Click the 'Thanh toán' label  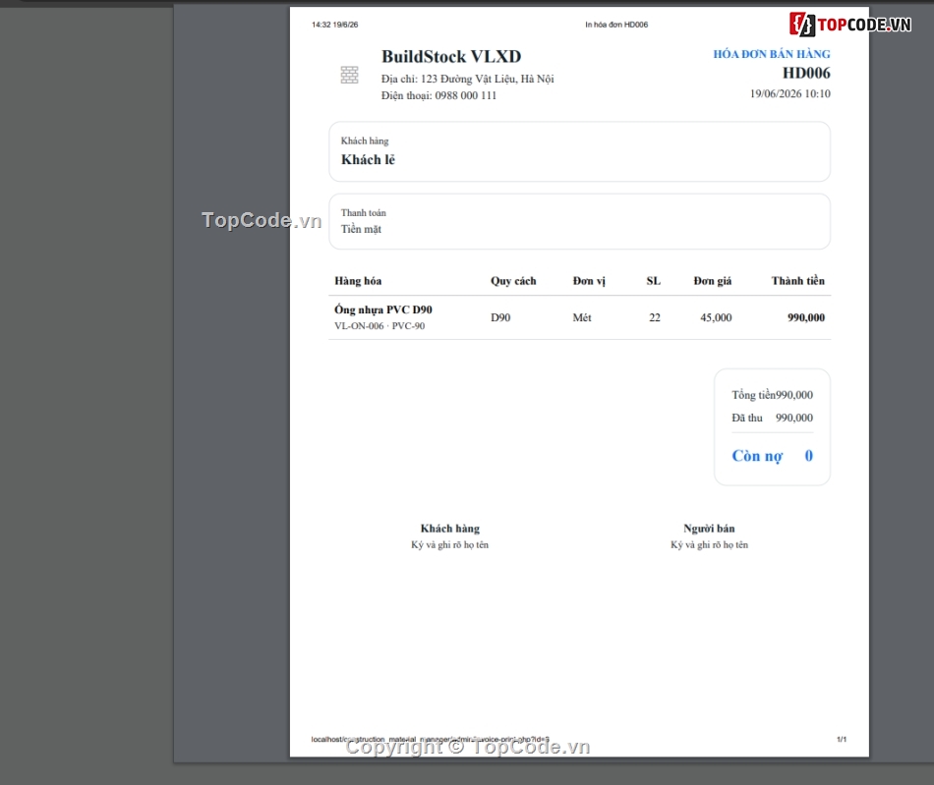pyautogui.click(x=364, y=213)
